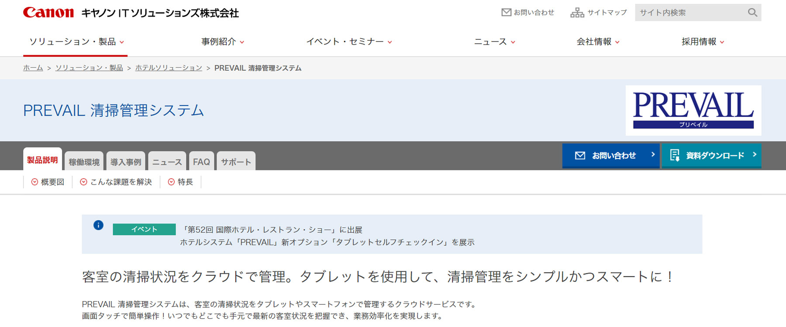Screen dimensions: 786x327
Task: Open the 採用情報 main menu
Action: pos(699,42)
